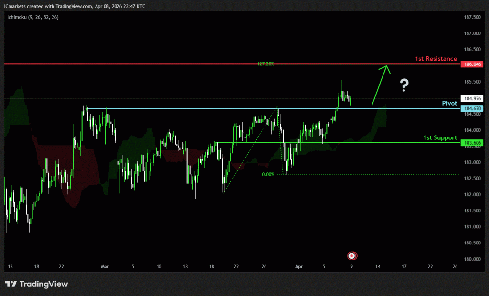The image size is (489, 296).
Task: Click the red event marker icon above date axis
Action: coord(352,255)
